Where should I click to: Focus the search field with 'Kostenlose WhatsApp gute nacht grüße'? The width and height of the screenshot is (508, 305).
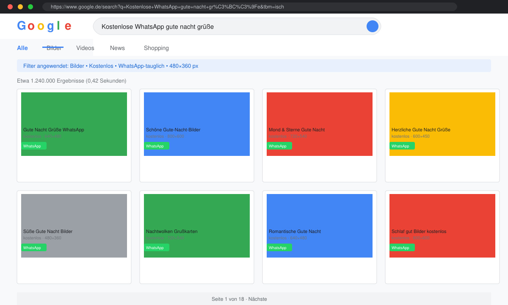(x=237, y=26)
